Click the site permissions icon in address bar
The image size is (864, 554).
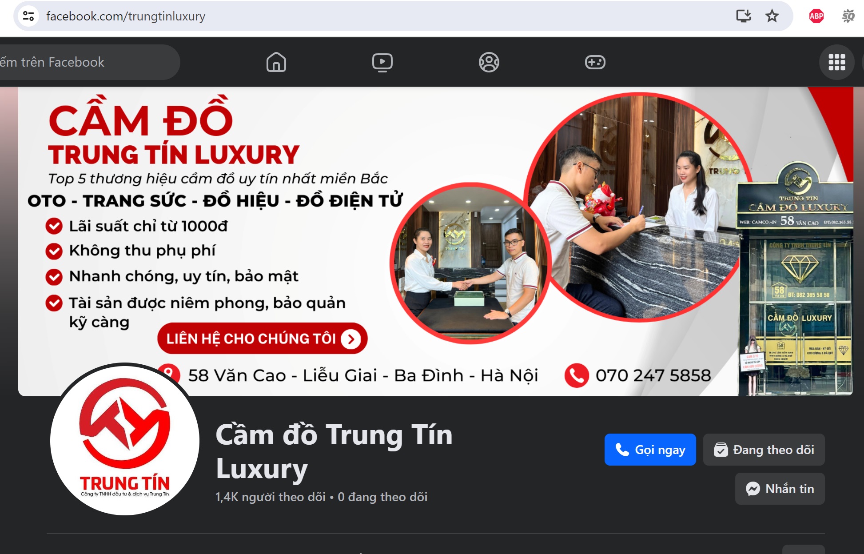(x=28, y=16)
